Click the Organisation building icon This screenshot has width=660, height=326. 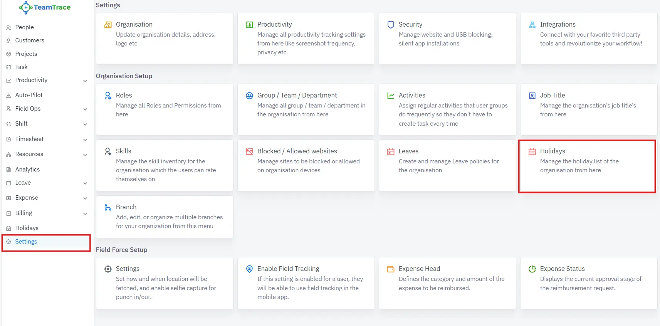coord(108,25)
